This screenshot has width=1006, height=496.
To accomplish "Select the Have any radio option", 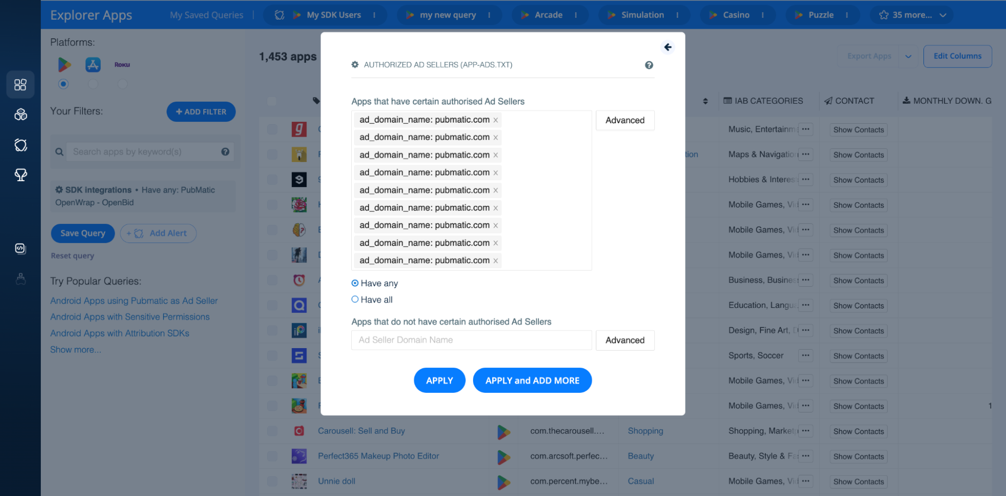I will [355, 283].
